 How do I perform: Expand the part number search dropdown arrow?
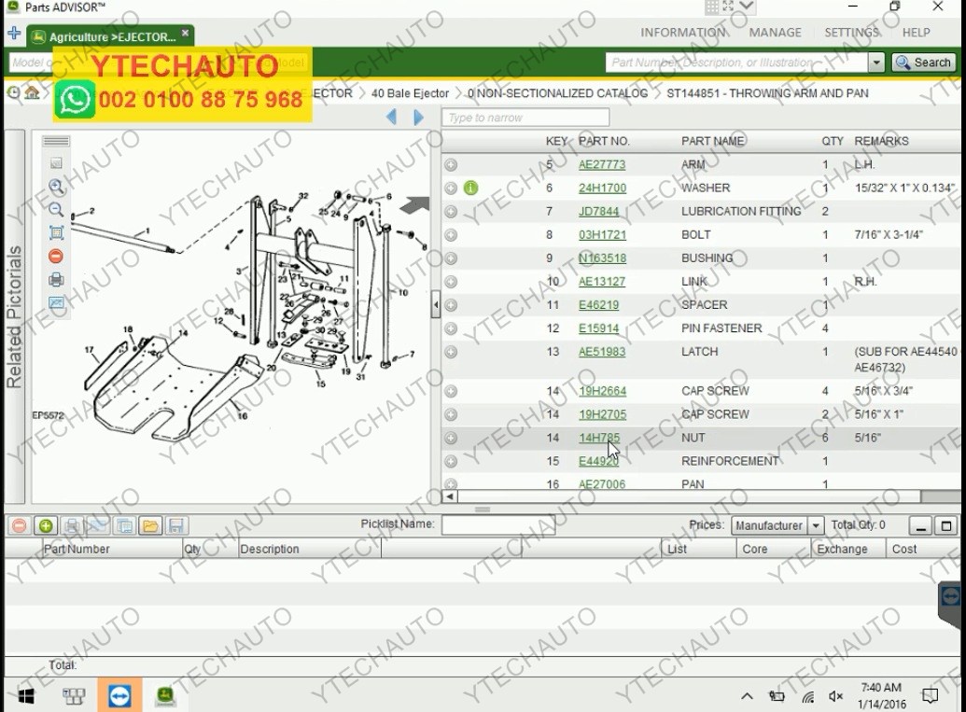point(875,63)
